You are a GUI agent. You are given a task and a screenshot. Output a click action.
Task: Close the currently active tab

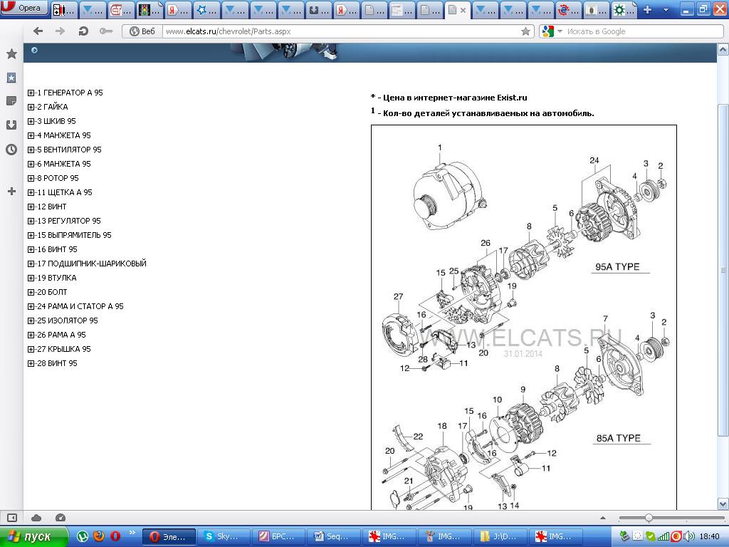463,10
